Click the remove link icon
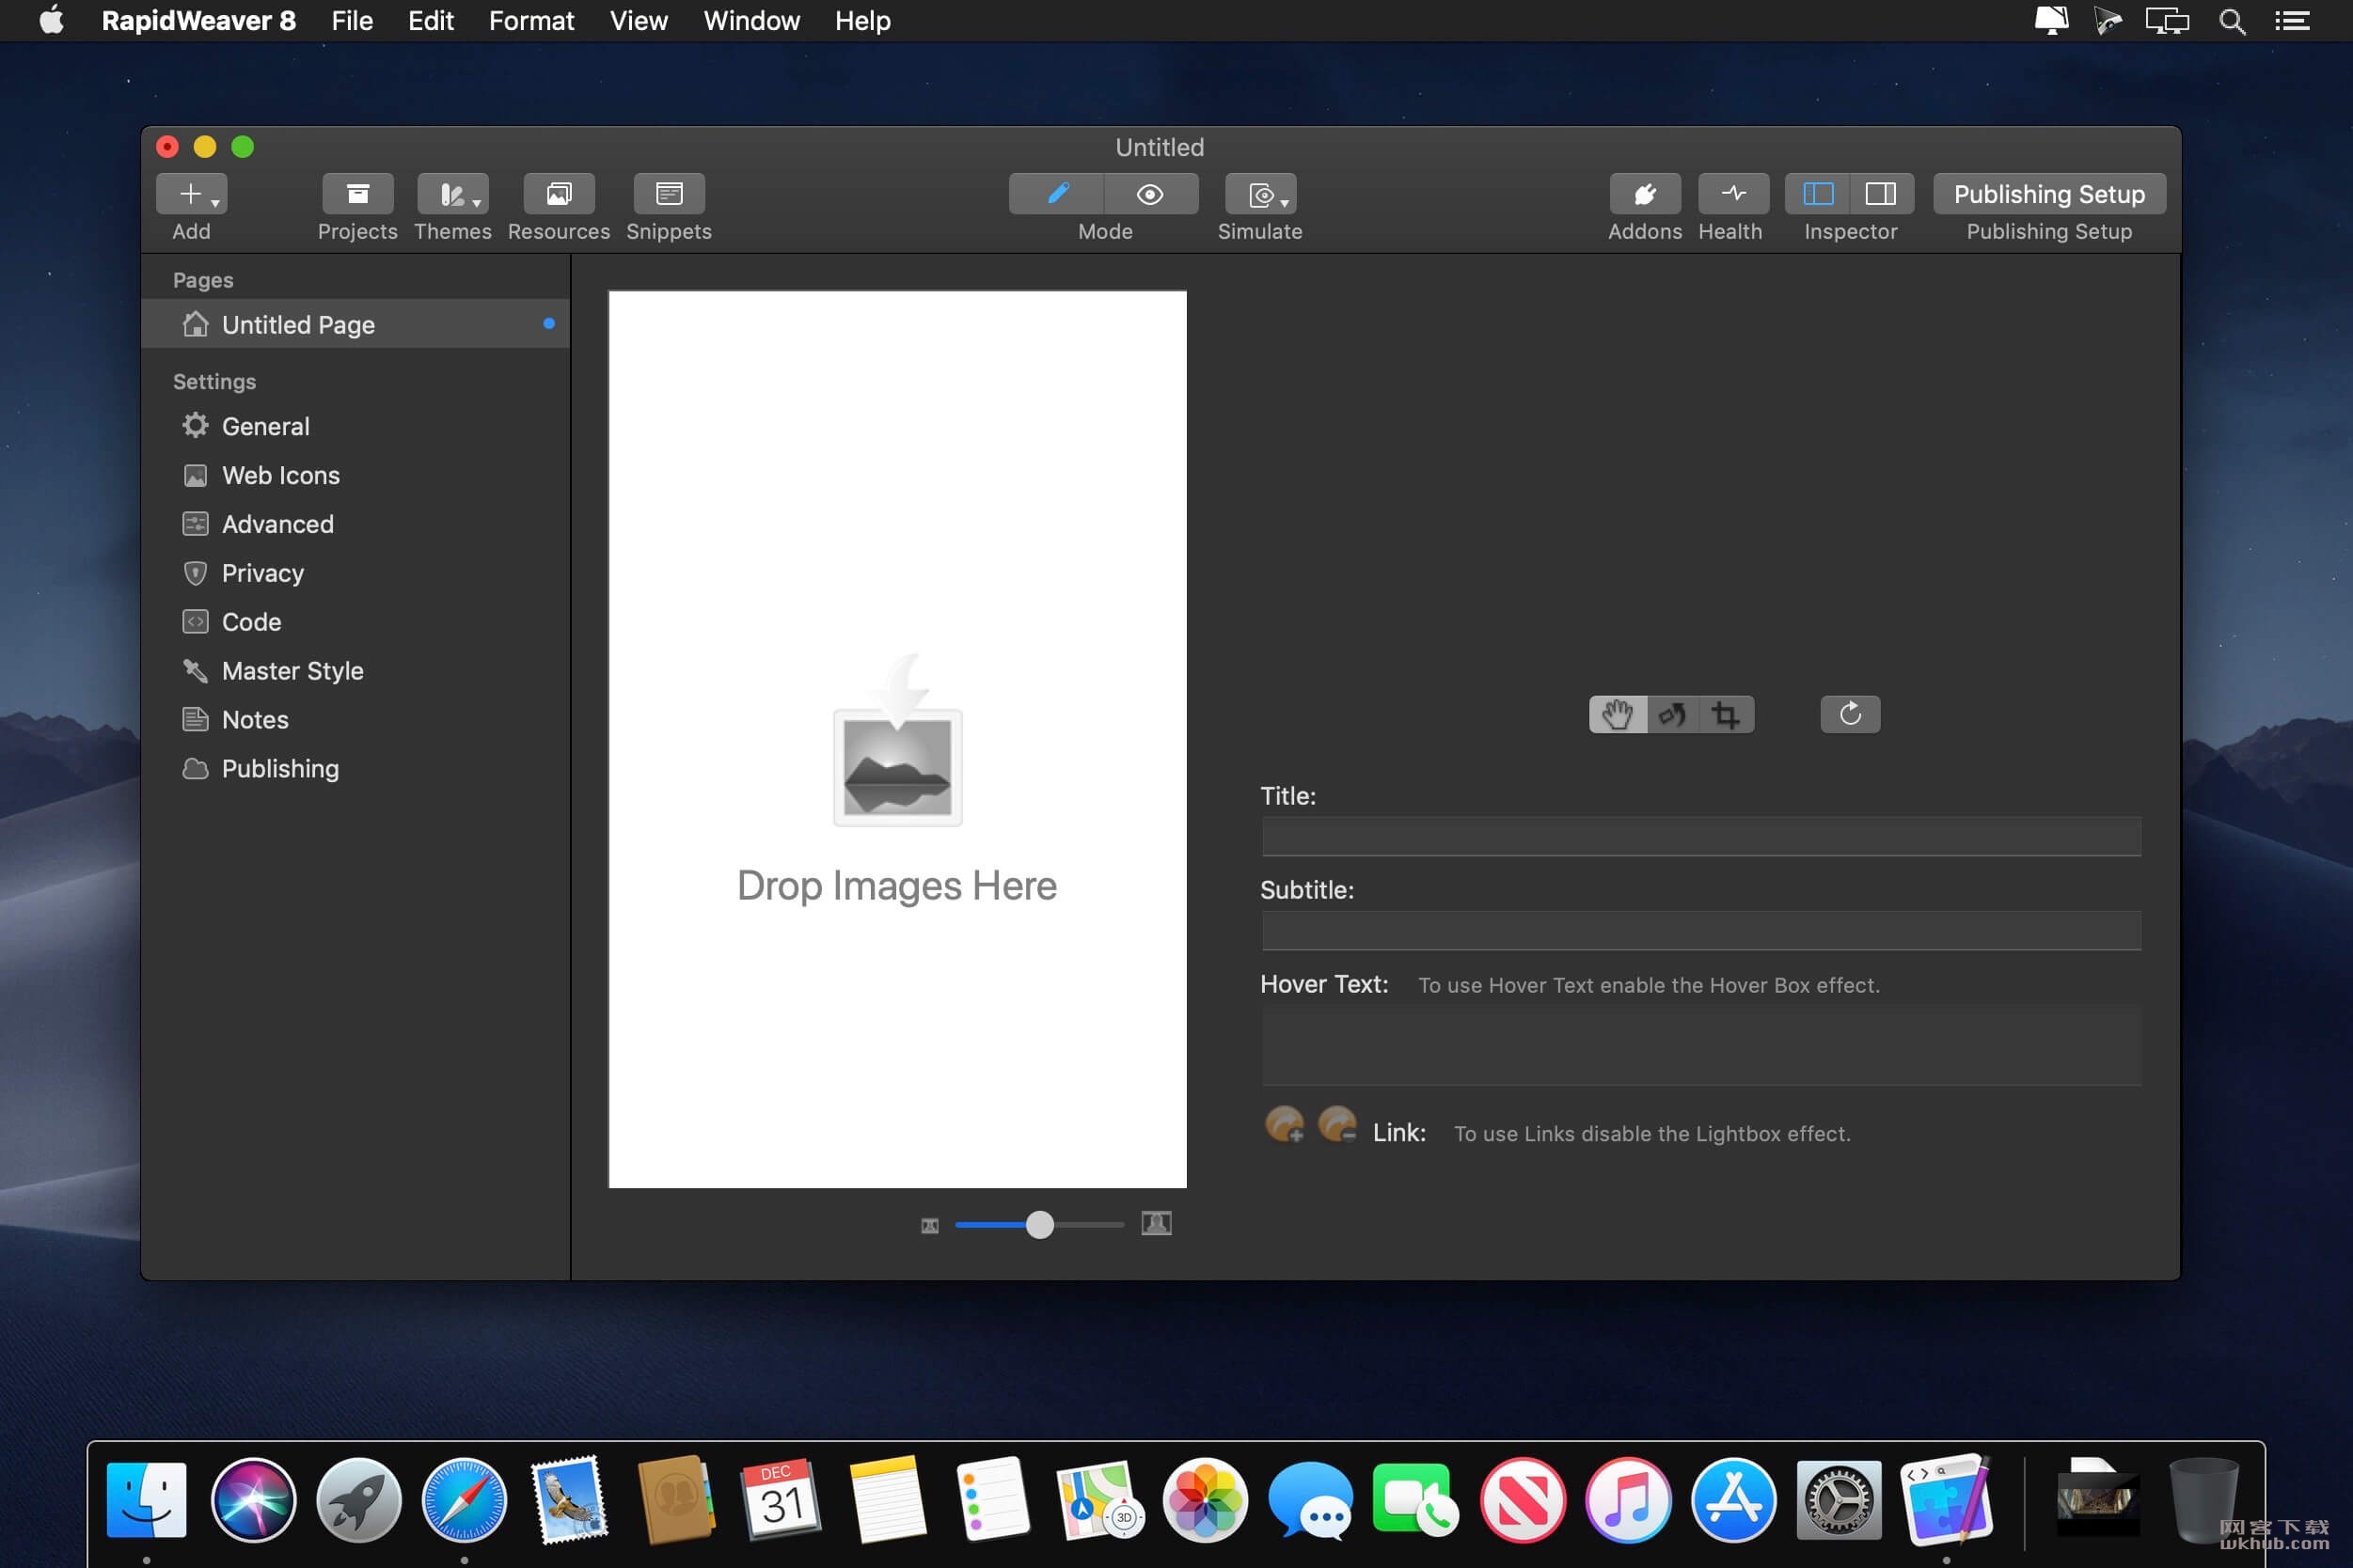 point(1337,1124)
